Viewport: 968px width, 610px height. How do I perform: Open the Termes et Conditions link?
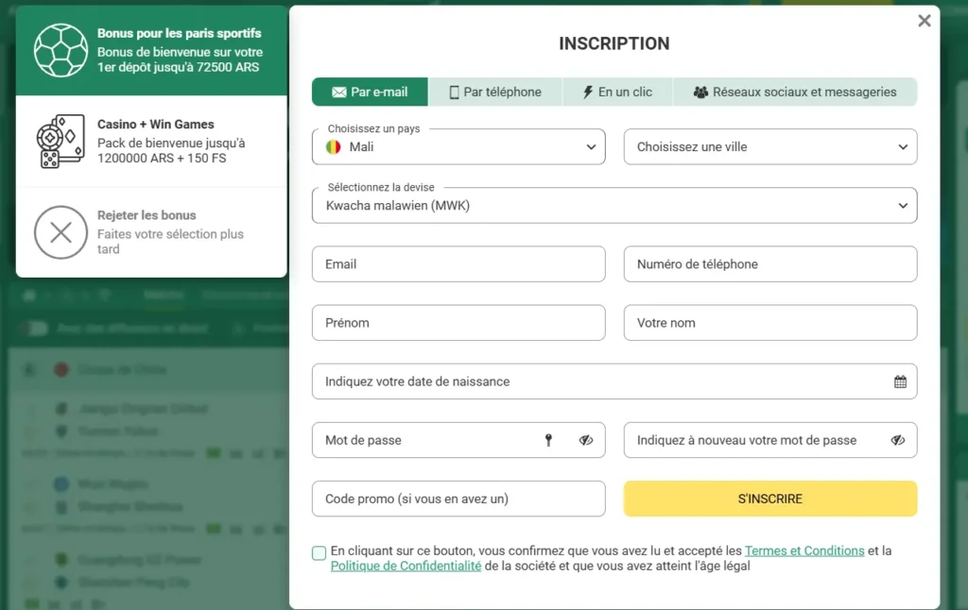tap(804, 551)
